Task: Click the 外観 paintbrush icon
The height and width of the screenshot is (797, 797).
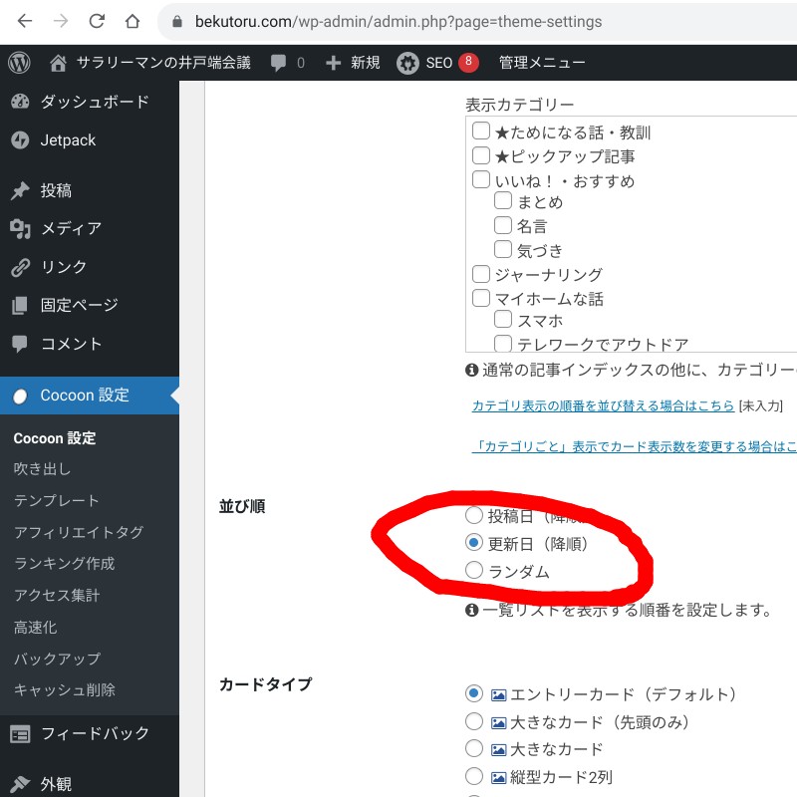Action: pos(20,784)
